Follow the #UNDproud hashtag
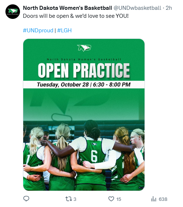183x207 pixels. pos(38,31)
